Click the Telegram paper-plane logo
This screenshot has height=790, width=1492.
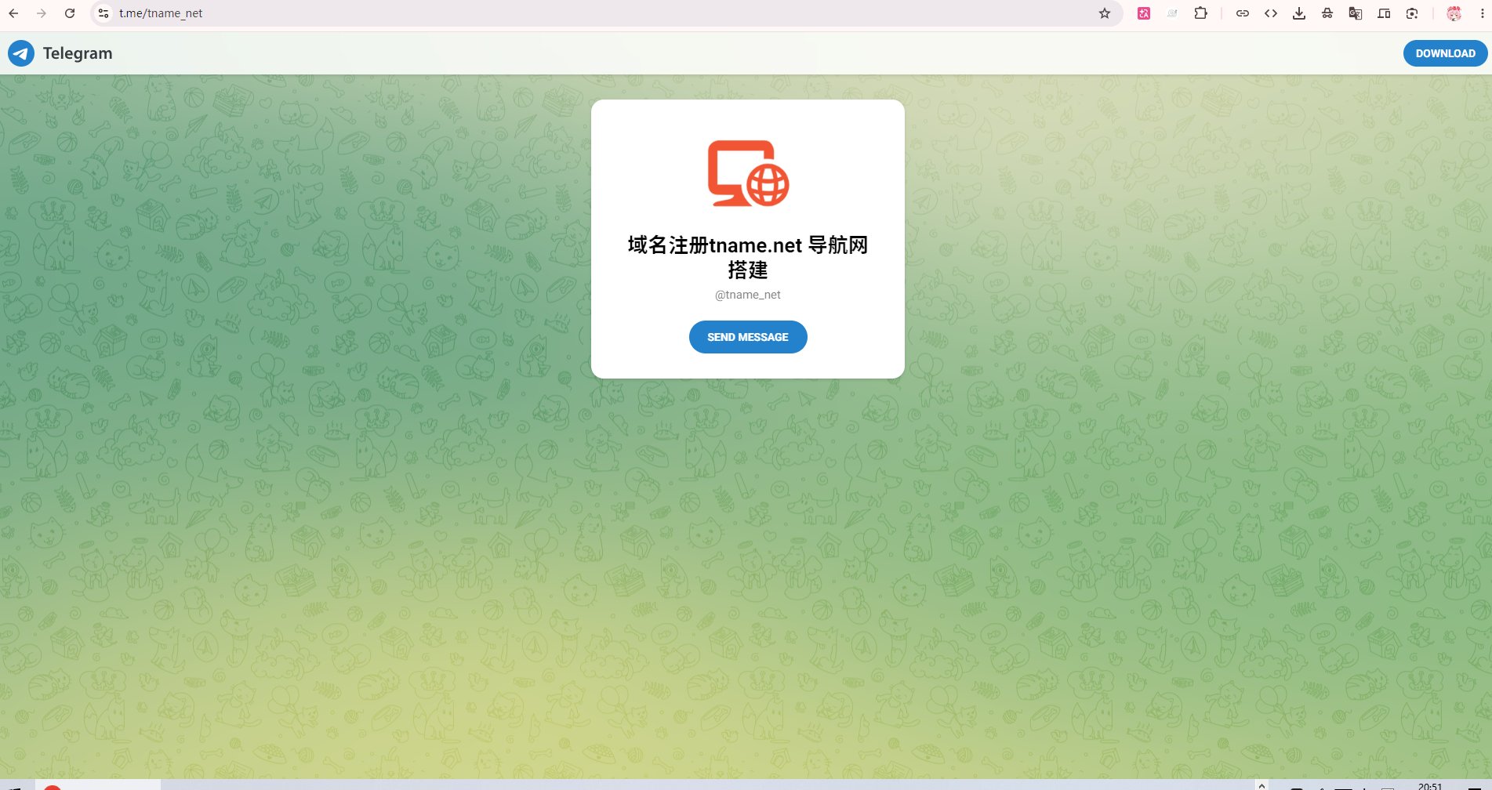pyautogui.click(x=21, y=53)
